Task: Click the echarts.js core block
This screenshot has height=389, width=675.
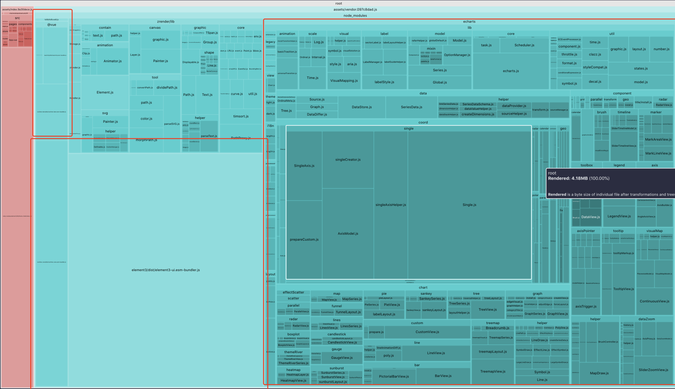Action: [x=510, y=71]
